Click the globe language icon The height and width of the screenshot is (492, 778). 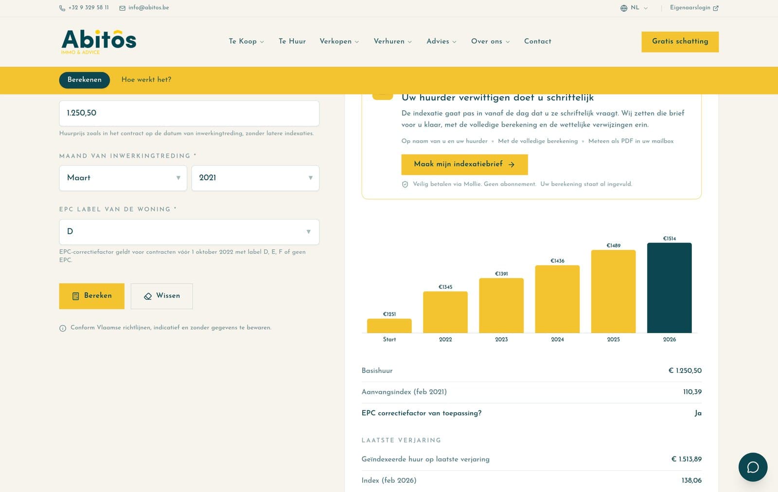[x=624, y=8]
